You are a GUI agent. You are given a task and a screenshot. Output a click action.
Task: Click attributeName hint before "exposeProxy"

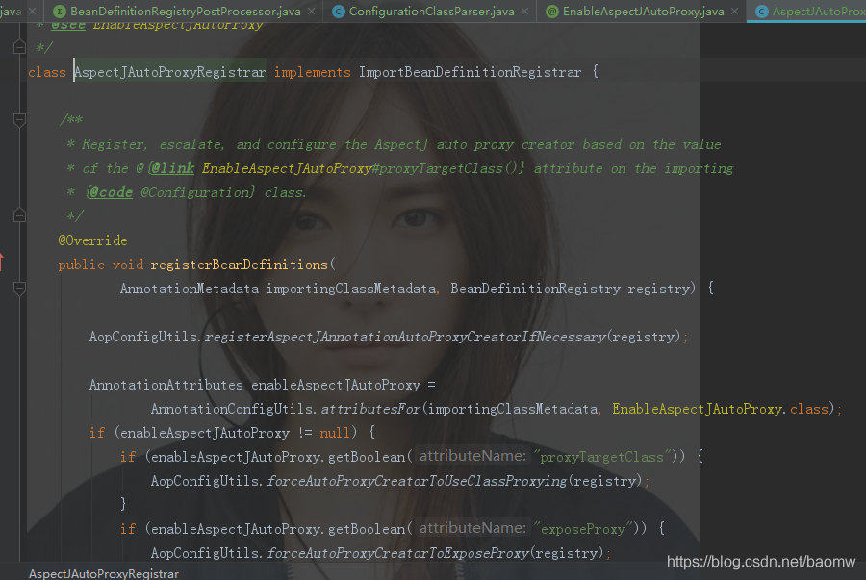[x=472, y=528]
